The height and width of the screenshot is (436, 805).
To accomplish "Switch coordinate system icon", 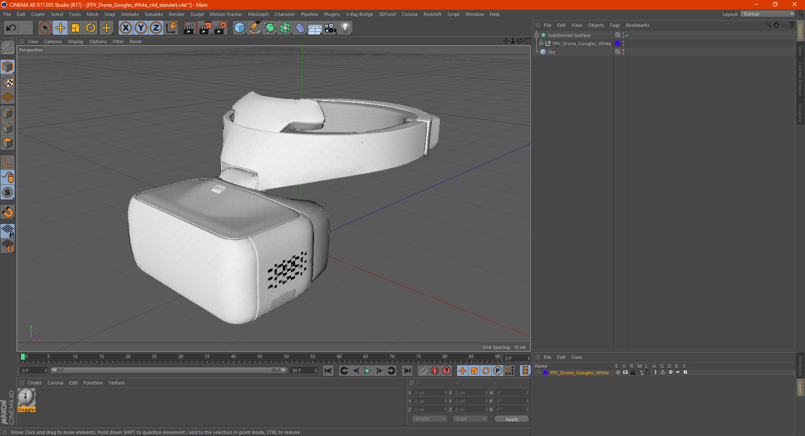I will pos(171,28).
